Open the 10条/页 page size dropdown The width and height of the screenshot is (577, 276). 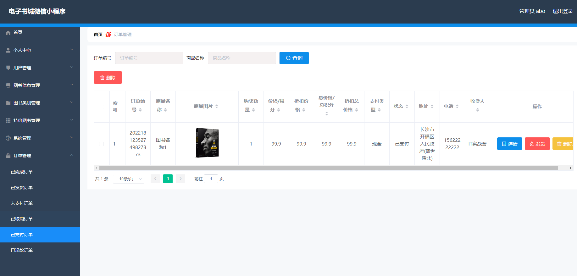129,179
